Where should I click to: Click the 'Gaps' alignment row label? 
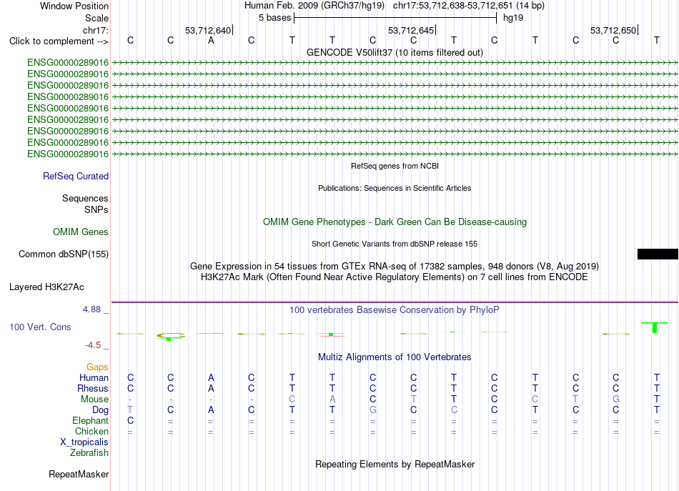[x=97, y=367]
